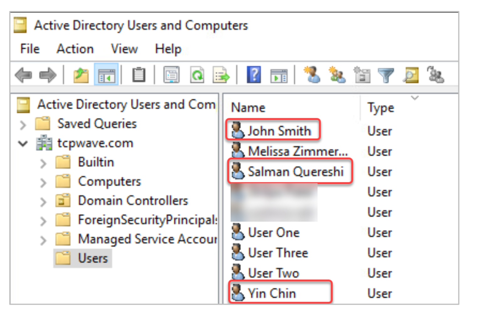Image resolution: width=482 pixels, height=315 pixels.
Task: Create a new group with toolbar icon
Action: 337,75
